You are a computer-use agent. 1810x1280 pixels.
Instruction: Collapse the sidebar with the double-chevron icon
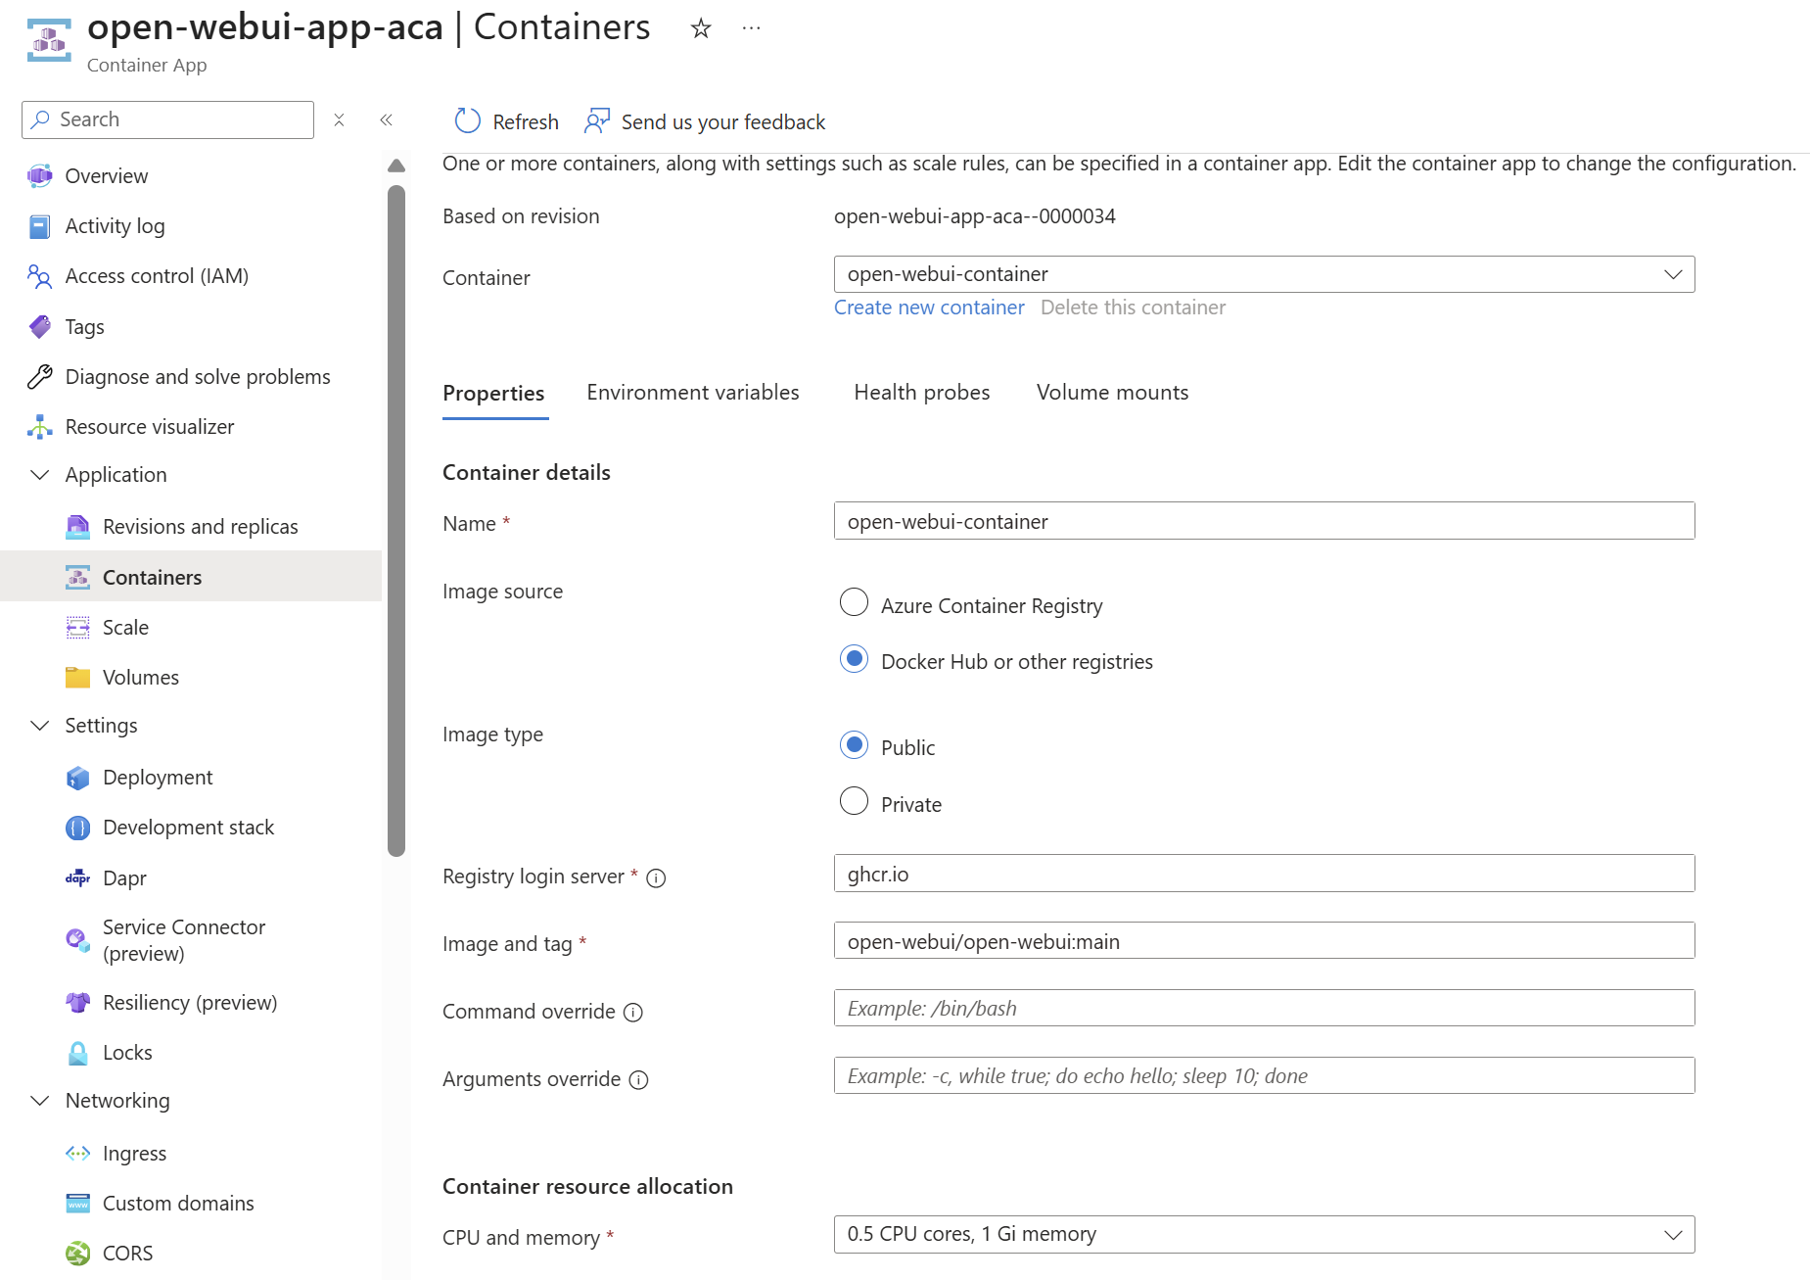point(386,119)
